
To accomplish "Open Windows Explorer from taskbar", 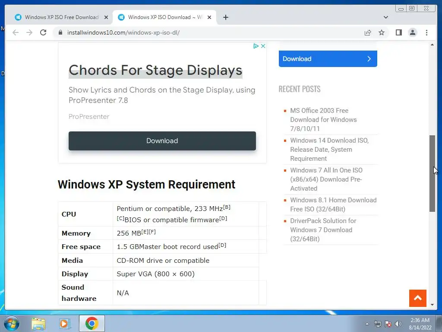I will [38, 324].
